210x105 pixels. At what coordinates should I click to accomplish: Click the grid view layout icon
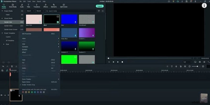(x=103, y=11)
